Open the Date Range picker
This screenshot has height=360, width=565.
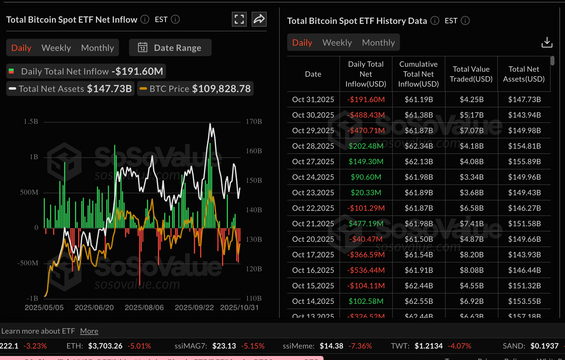tap(170, 48)
